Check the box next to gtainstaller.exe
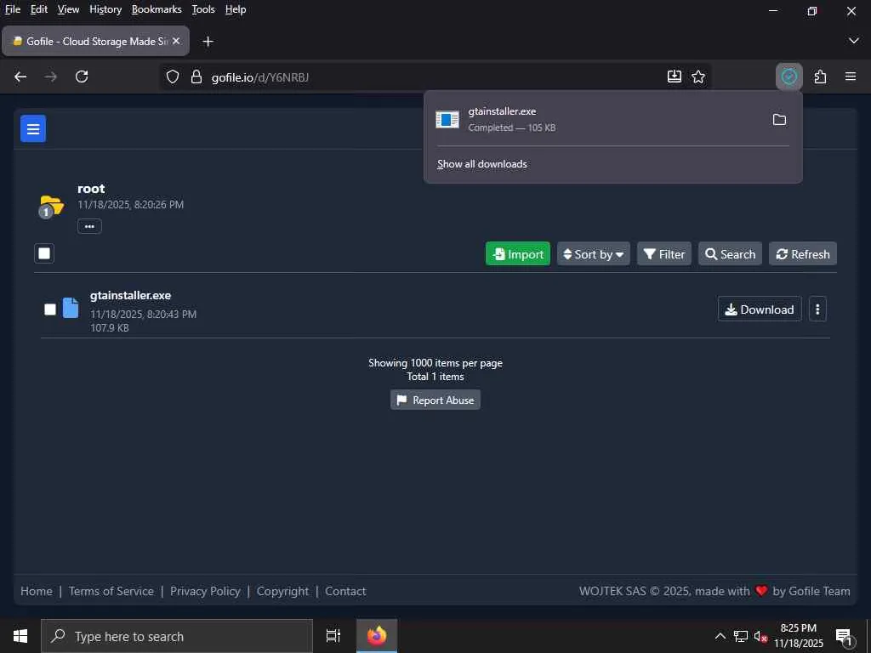871x653 pixels. 50,309
